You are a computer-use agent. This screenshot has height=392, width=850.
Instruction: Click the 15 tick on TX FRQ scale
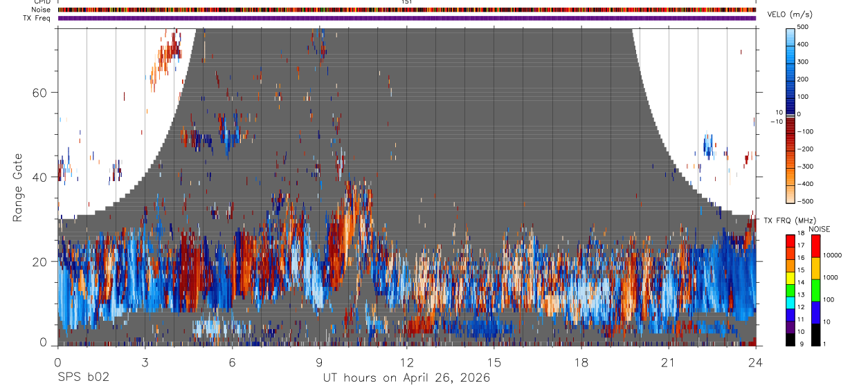point(801,270)
